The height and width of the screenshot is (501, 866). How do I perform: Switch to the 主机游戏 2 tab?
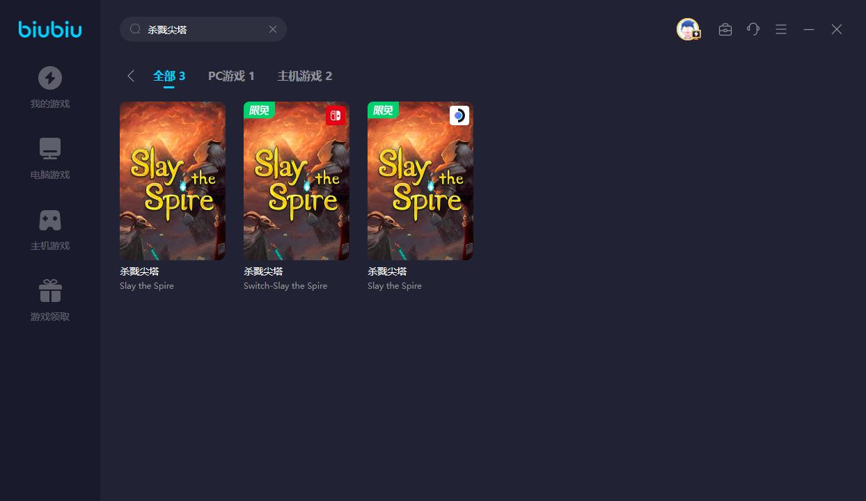coord(304,76)
